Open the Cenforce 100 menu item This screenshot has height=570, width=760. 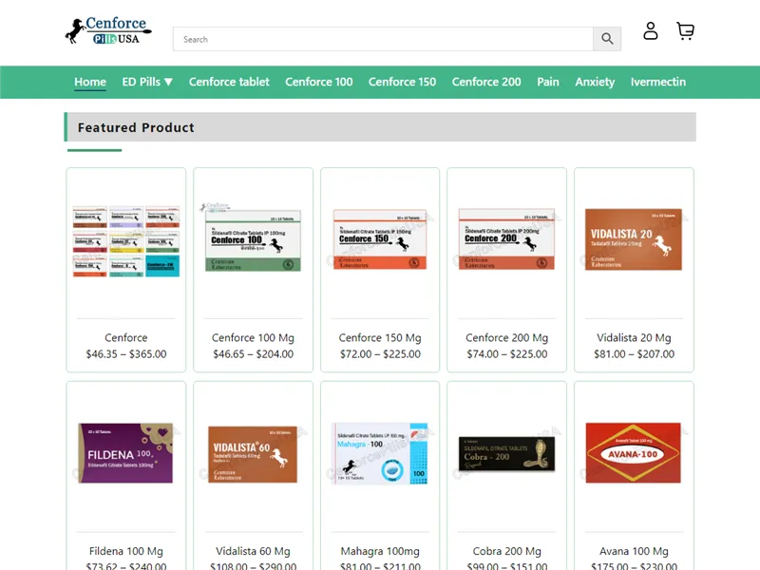pyautogui.click(x=319, y=82)
